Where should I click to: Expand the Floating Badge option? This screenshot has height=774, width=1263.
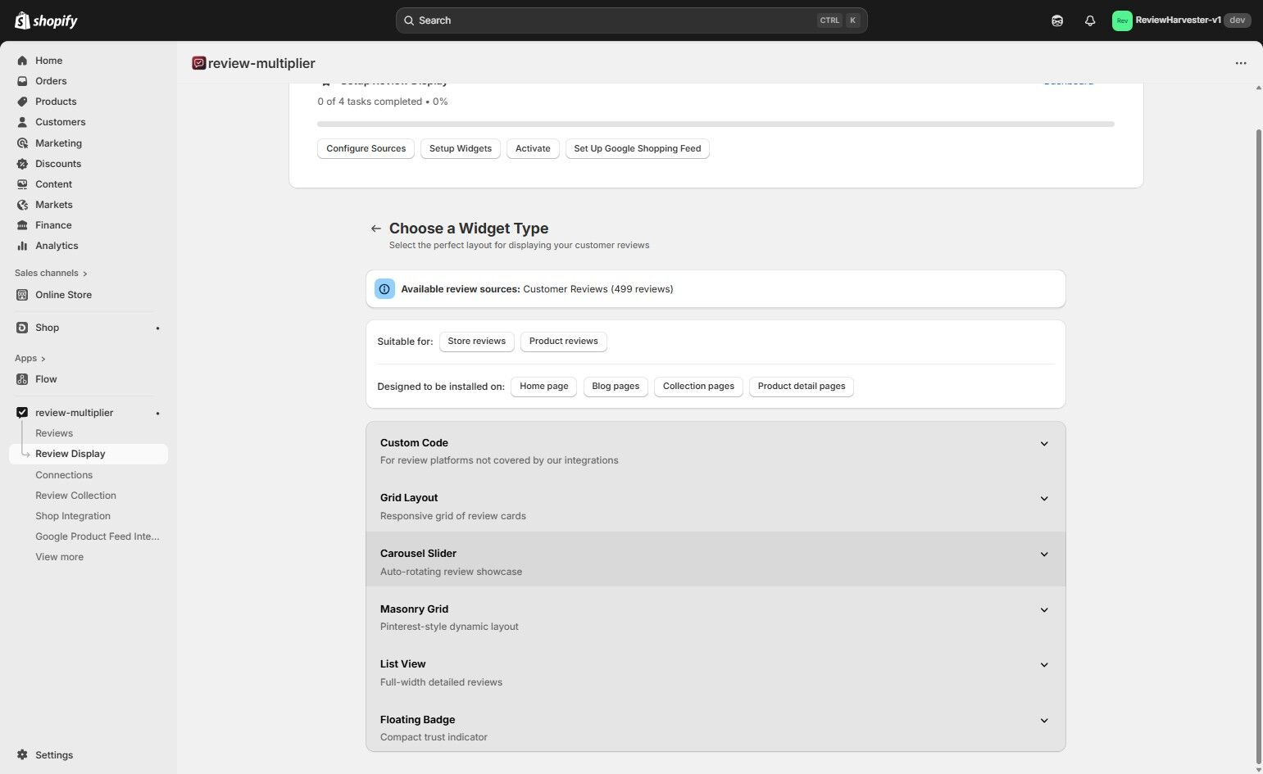click(x=1043, y=720)
